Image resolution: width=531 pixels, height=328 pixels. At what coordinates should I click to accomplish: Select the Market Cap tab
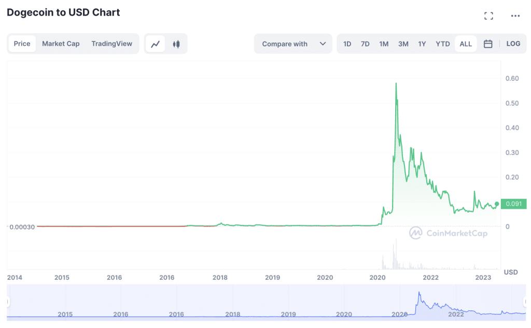[61, 44]
